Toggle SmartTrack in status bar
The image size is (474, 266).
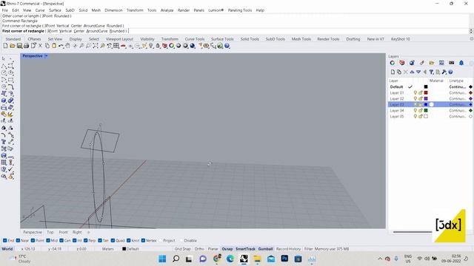pos(245,249)
